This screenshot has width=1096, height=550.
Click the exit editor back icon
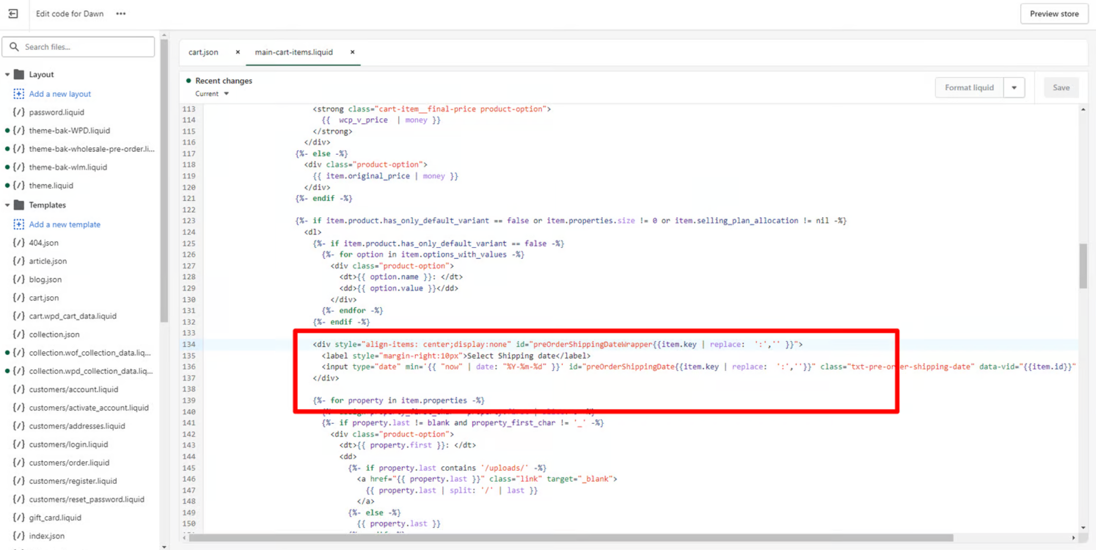pos(13,14)
